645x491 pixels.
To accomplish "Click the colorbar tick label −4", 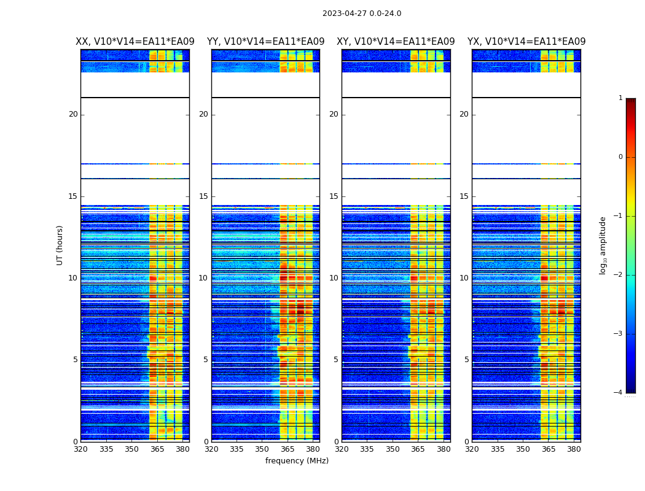I will [618, 393].
